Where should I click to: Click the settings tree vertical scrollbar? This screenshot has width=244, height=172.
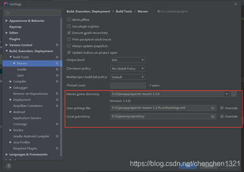61,87
